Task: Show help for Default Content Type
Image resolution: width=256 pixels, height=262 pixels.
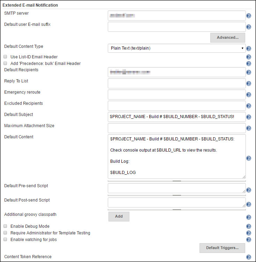Action: pos(248,49)
